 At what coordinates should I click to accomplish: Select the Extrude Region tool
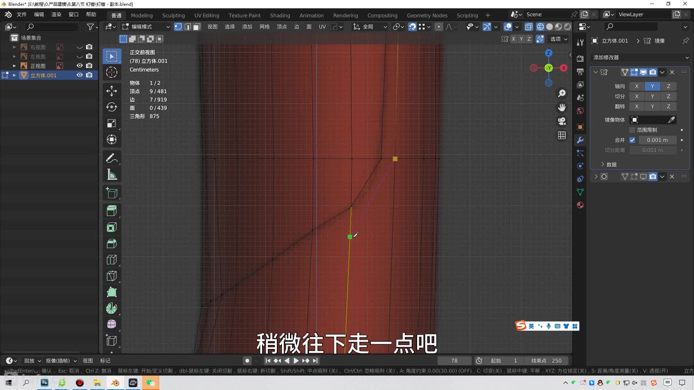coord(112,211)
